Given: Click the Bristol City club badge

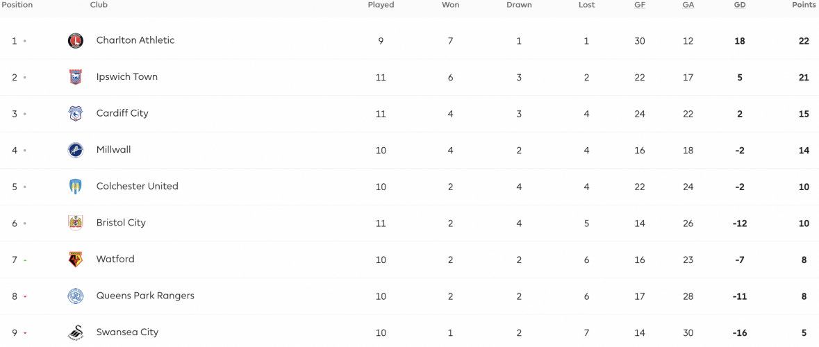Looking at the screenshot, I should click(x=76, y=223).
